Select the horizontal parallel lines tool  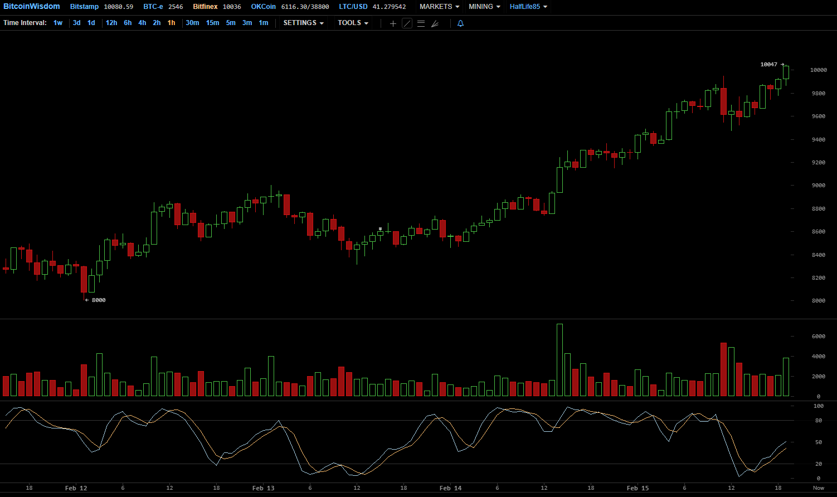pos(421,23)
